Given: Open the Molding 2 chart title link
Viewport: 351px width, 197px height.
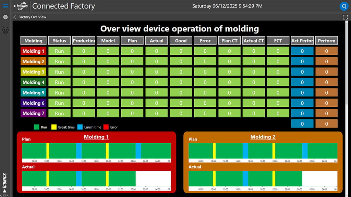Looking at the screenshot, I should click(263, 137).
